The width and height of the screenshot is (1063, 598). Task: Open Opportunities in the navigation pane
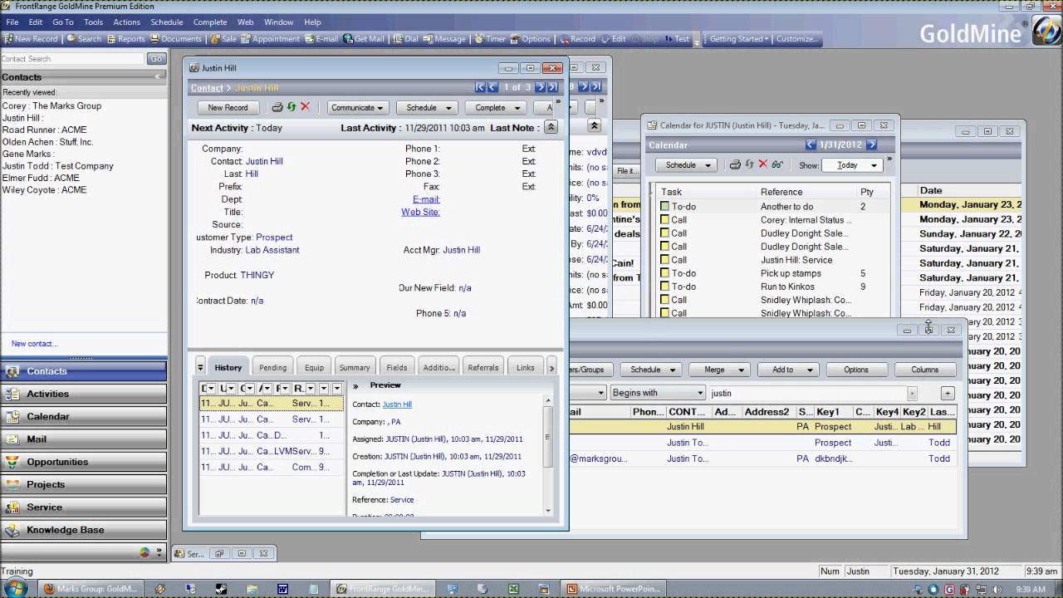coord(83,462)
